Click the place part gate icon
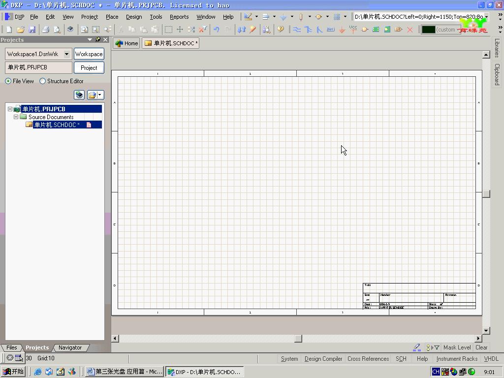This screenshot has height=378, width=504. pyautogui.click(x=365, y=30)
